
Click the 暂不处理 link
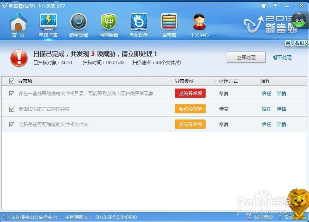[282, 58]
